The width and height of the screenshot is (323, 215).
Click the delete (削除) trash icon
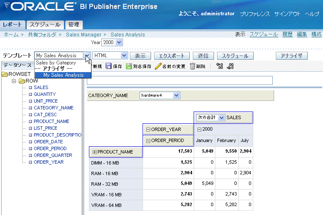(x=192, y=66)
